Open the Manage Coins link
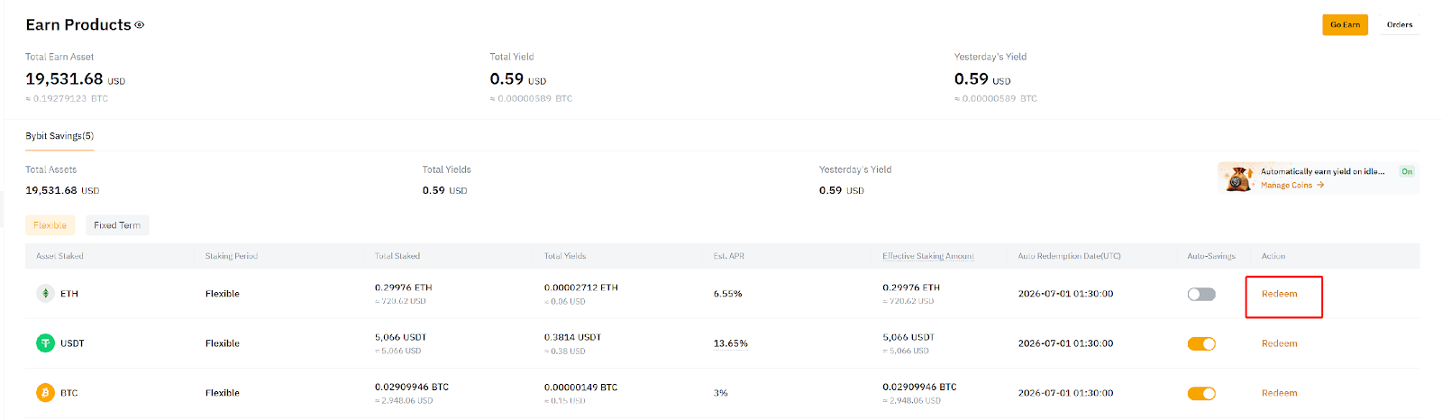Viewport: 1442px width, 420px height. tap(1286, 186)
